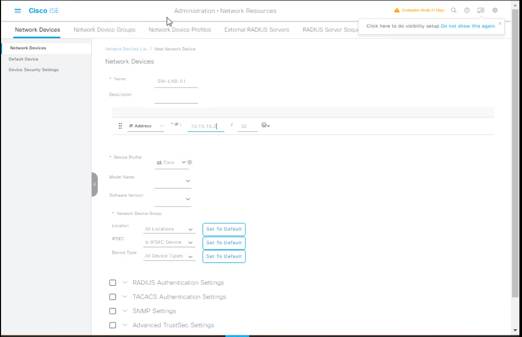This screenshot has width=522, height=337.
Task: Open the settings gear in the header
Action: (x=495, y=10)
